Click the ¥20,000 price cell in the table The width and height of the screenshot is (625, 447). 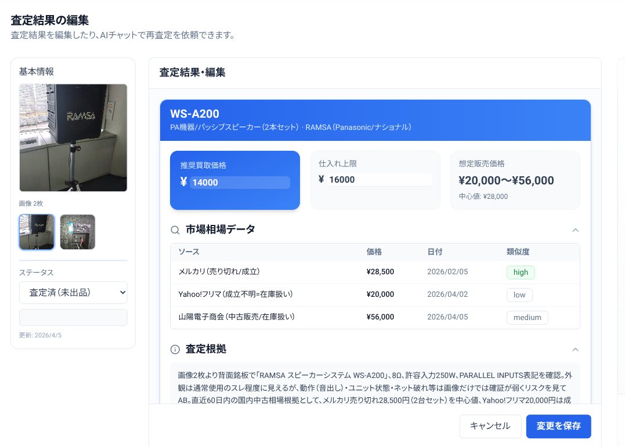(x=380, y=295)
